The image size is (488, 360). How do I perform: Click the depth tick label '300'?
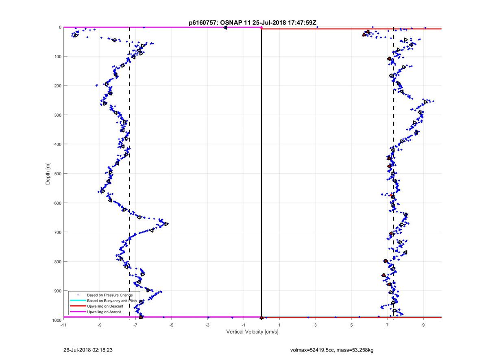[x=58, y=115]
